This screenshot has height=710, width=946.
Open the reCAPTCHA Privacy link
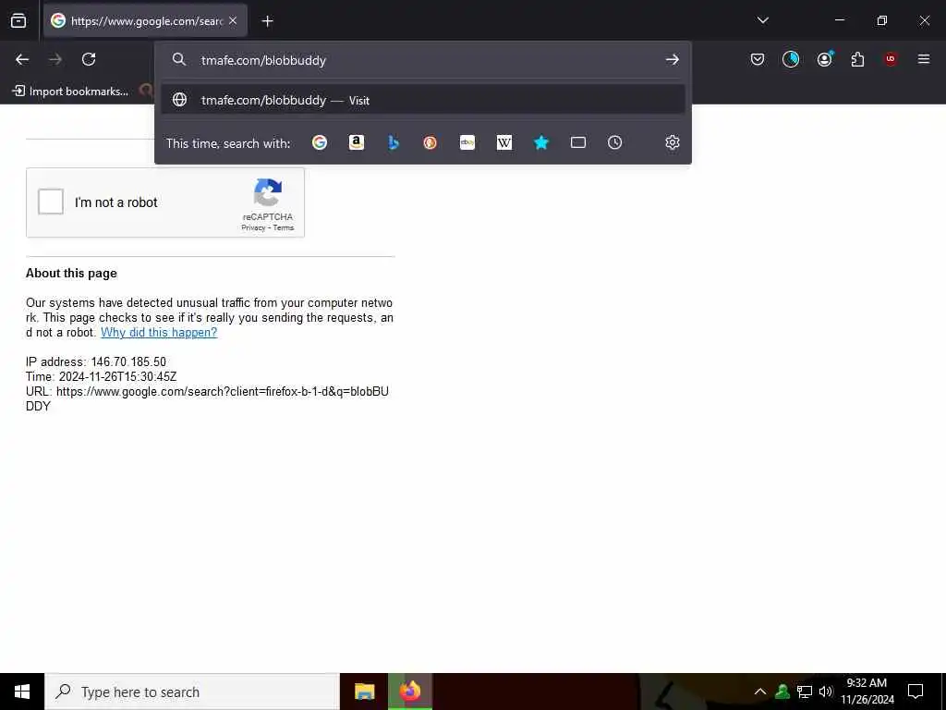(253, 227)
